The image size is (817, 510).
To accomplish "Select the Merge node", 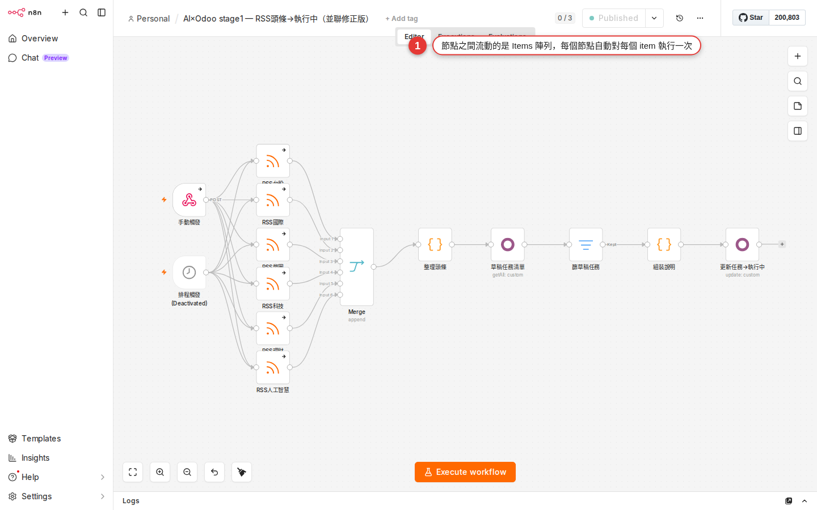I will coord(357,267).
